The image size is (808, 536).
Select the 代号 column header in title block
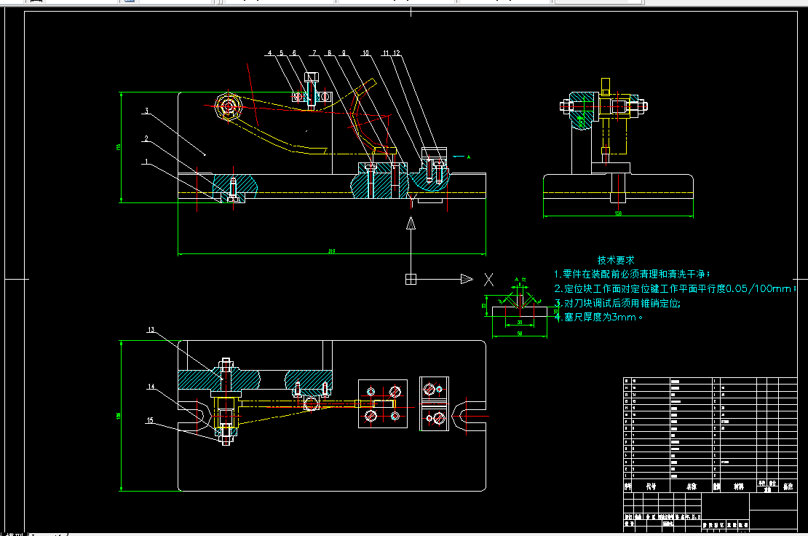651,486
